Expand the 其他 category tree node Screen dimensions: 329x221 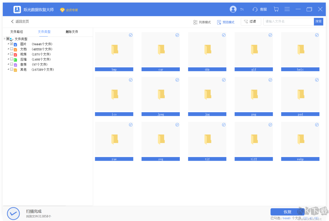point(8,69)
